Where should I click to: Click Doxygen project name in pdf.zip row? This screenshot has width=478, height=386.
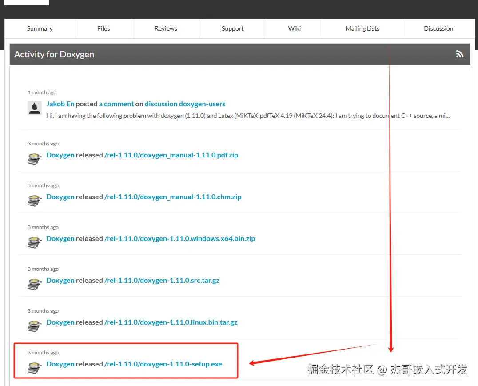tap(60, 155)
